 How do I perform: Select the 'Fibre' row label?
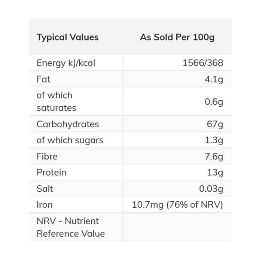tap(47, 156)
